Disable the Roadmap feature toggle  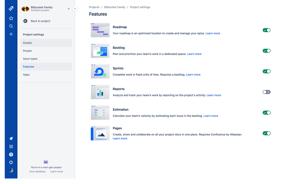tap(266, 30)
